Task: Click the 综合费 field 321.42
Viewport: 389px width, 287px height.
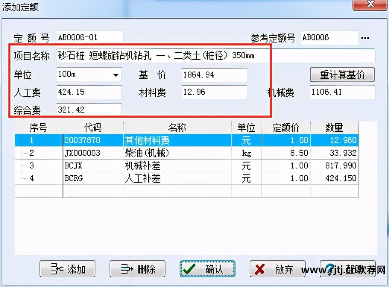Action: (x=89, y=110)
